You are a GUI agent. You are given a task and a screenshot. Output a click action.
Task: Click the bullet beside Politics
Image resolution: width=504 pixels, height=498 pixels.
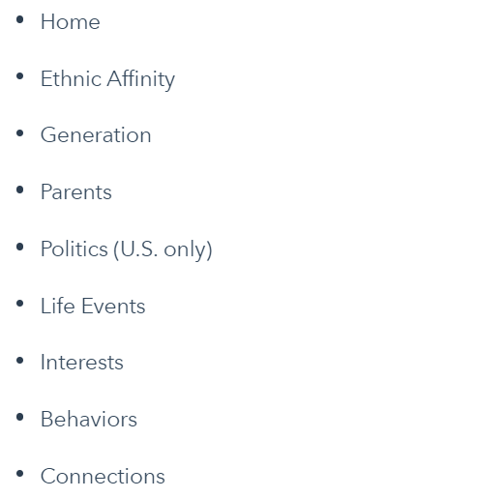(x=19, y=247)
